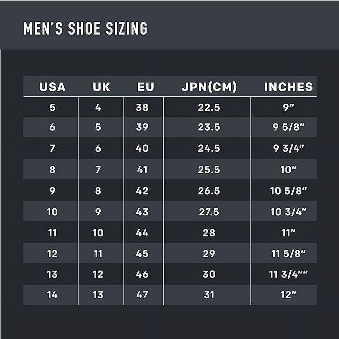Select the 25.5 JPN value
Viewport: 339px width, 339px height.
point(209,169)
